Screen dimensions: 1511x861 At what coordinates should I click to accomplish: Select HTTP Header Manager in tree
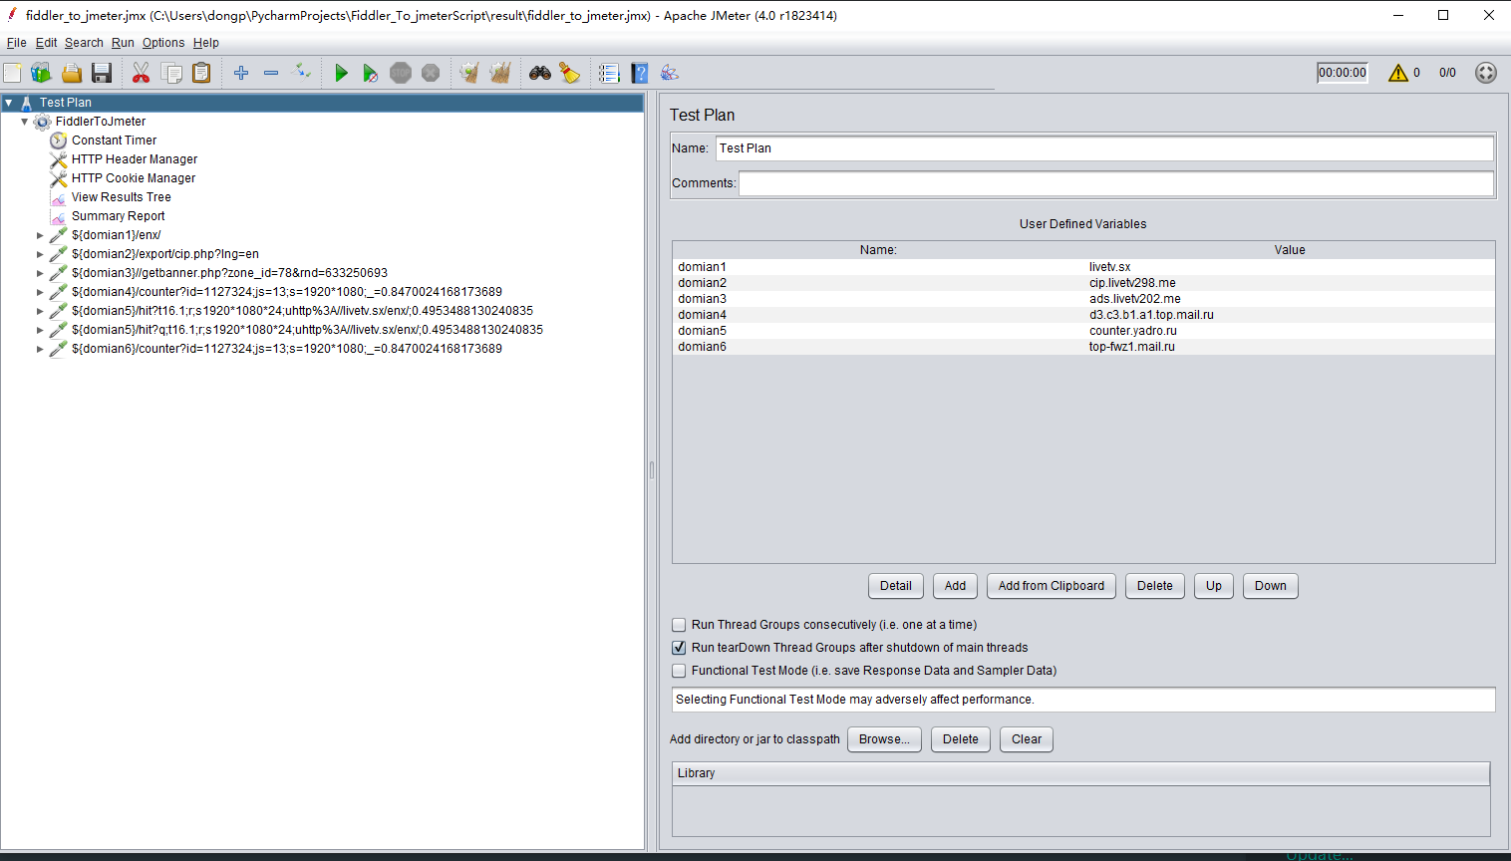135,159
